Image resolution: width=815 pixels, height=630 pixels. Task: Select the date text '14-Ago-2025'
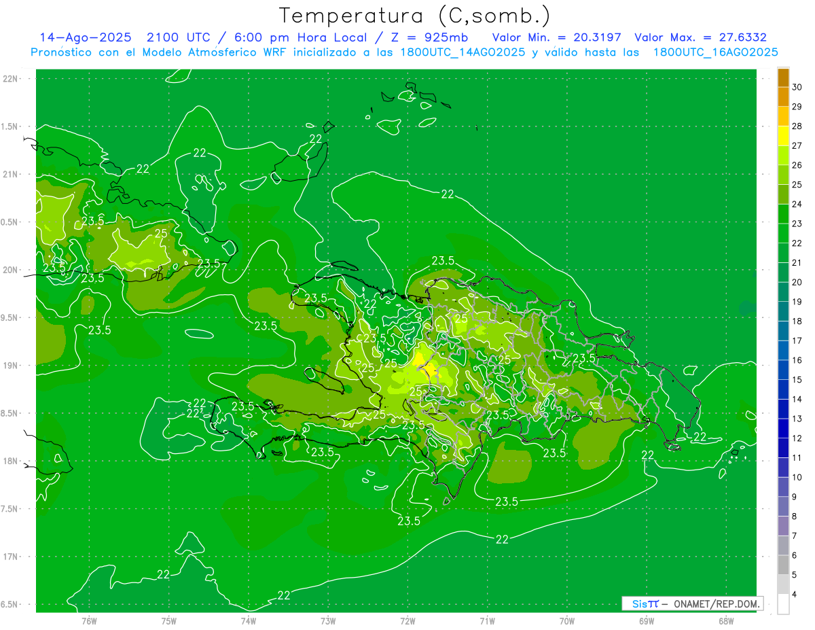pyautogui.click(x=86, y=38)
